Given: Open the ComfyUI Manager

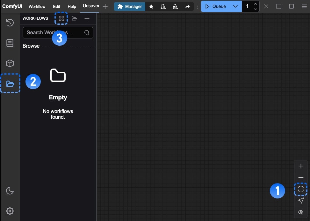Looking at the screenshot, I should point(129,6).
